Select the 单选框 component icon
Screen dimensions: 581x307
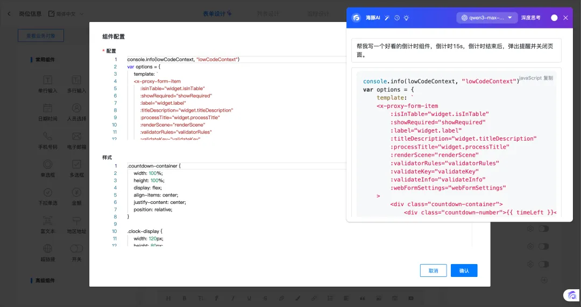(48, 164)
